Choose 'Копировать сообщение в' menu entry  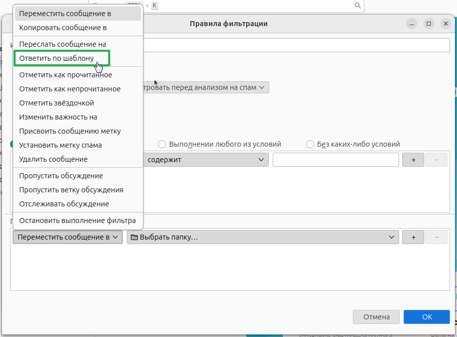[x=63, y=28]
